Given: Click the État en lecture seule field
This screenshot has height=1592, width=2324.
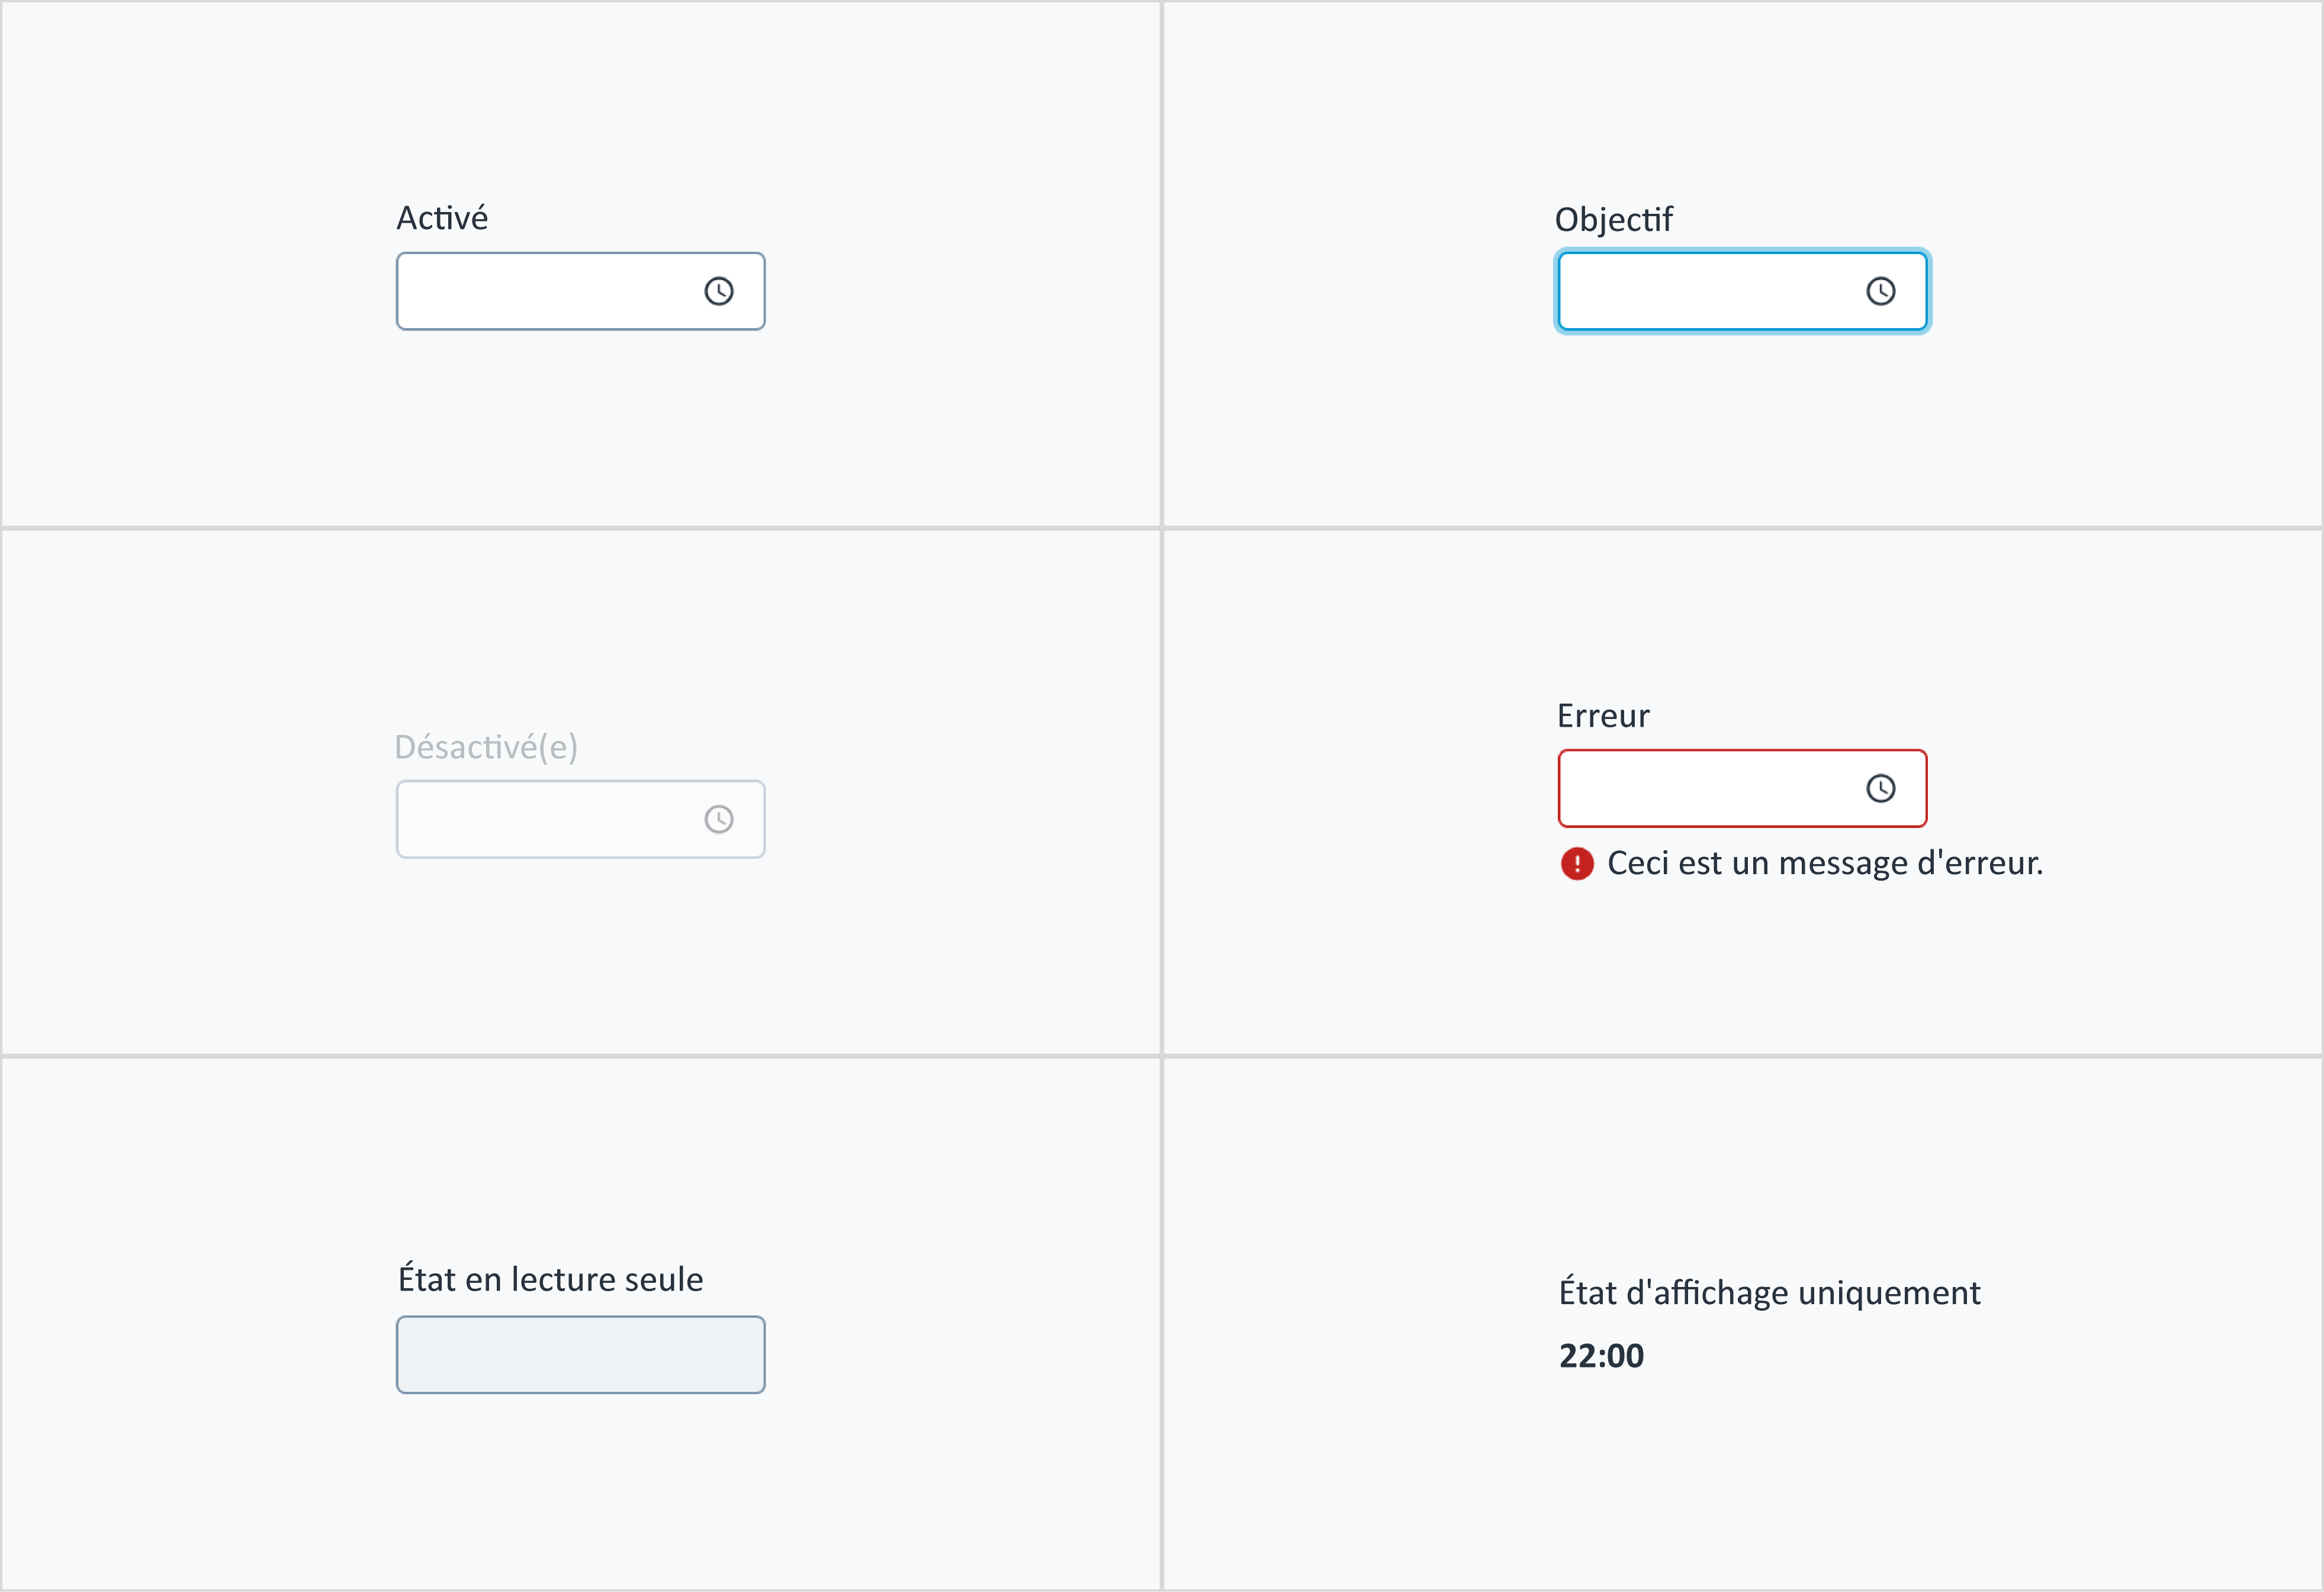Looking at the screenshot, I should coord(581,1355).
